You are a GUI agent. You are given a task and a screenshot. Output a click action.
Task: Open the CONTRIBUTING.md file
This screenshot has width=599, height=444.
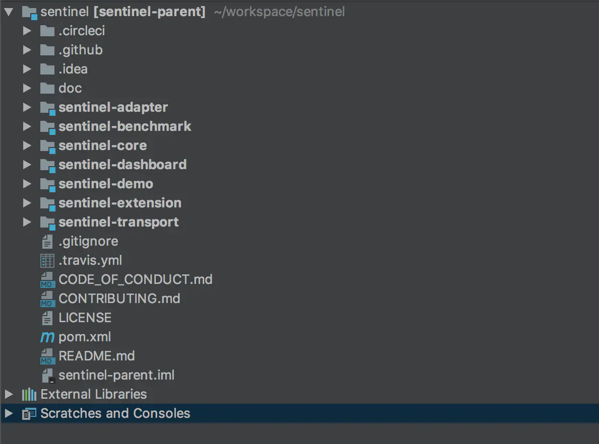coord(119,299)
